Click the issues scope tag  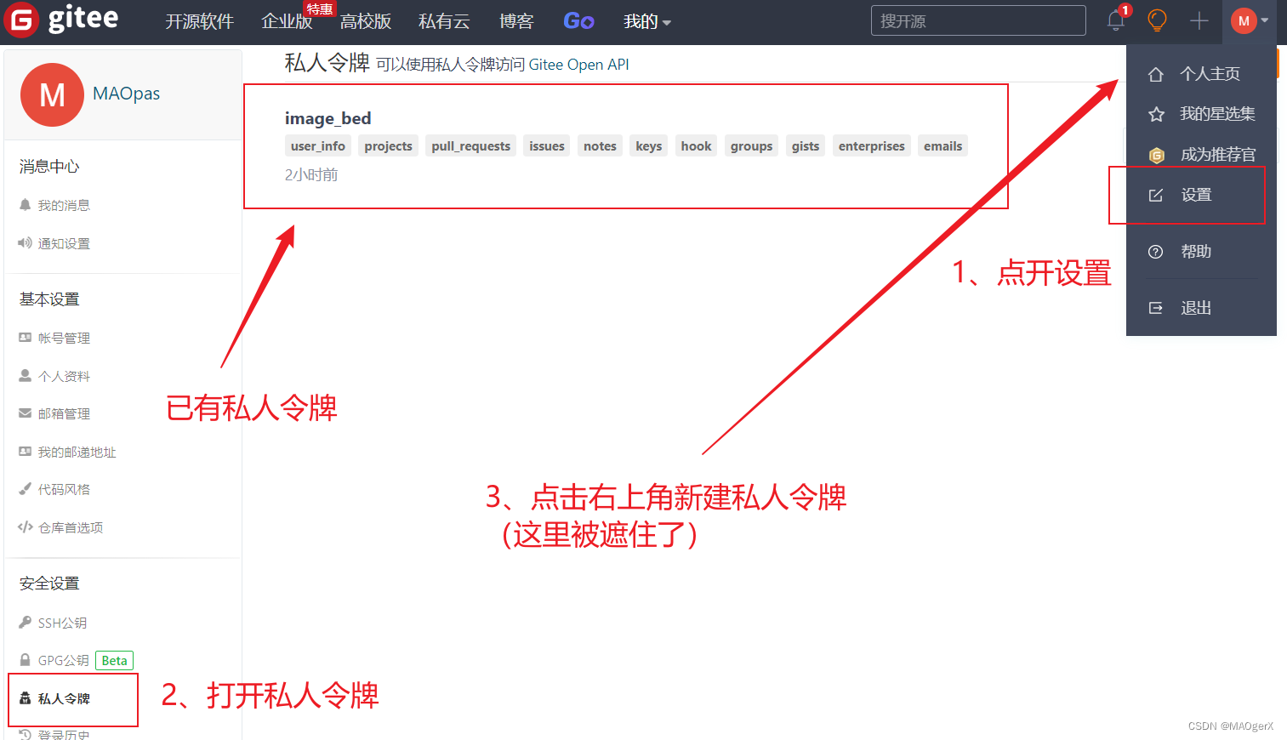click(546, 146)
